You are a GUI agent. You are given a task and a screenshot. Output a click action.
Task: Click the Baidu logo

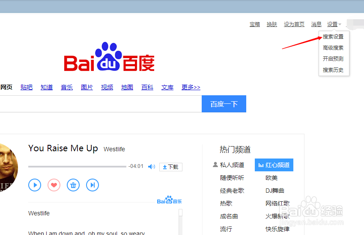coord(109,56)
